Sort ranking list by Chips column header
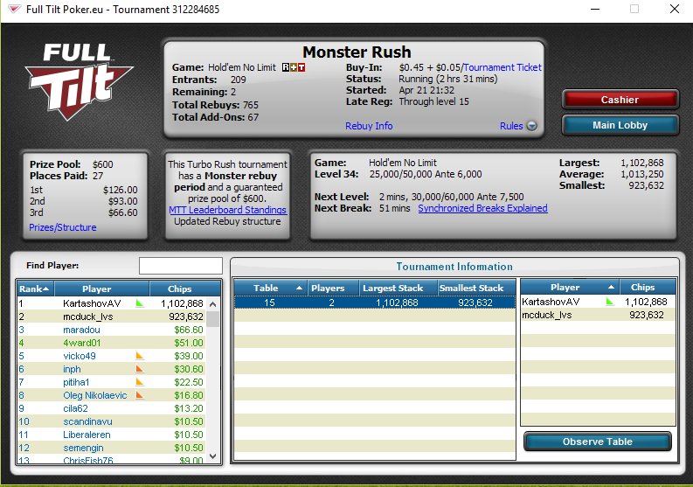 [184, 289]
